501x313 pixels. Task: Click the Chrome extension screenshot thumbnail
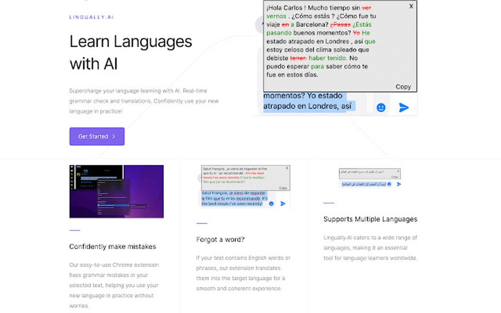coord(116,191)
